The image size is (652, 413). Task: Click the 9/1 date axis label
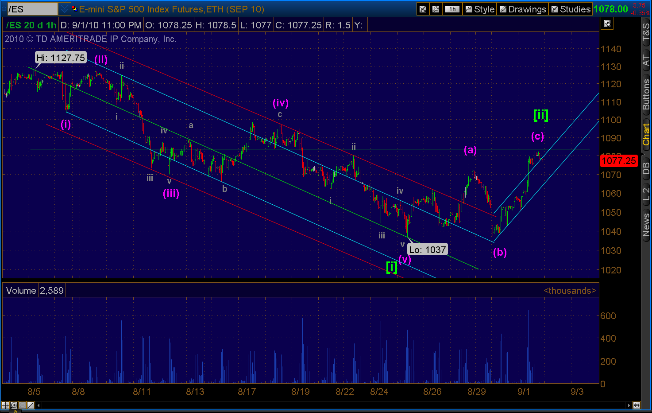pyautogui.click(x=524, y=391)
